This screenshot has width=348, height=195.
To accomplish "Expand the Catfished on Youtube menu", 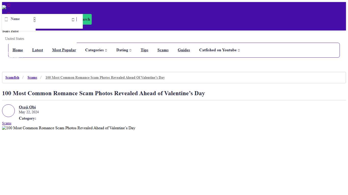I will (x=219, y=50).
